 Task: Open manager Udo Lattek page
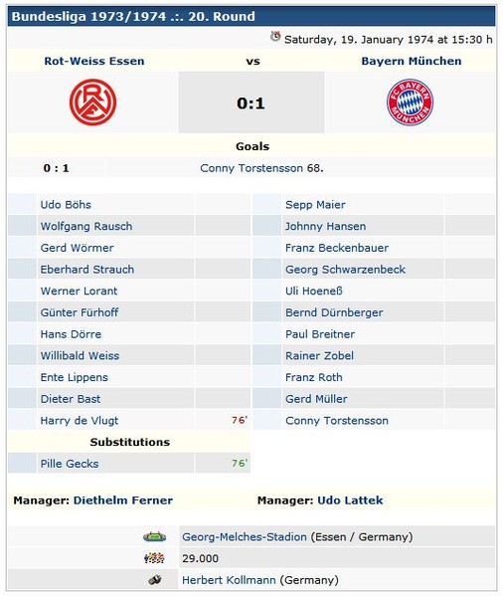click(350, 500)
